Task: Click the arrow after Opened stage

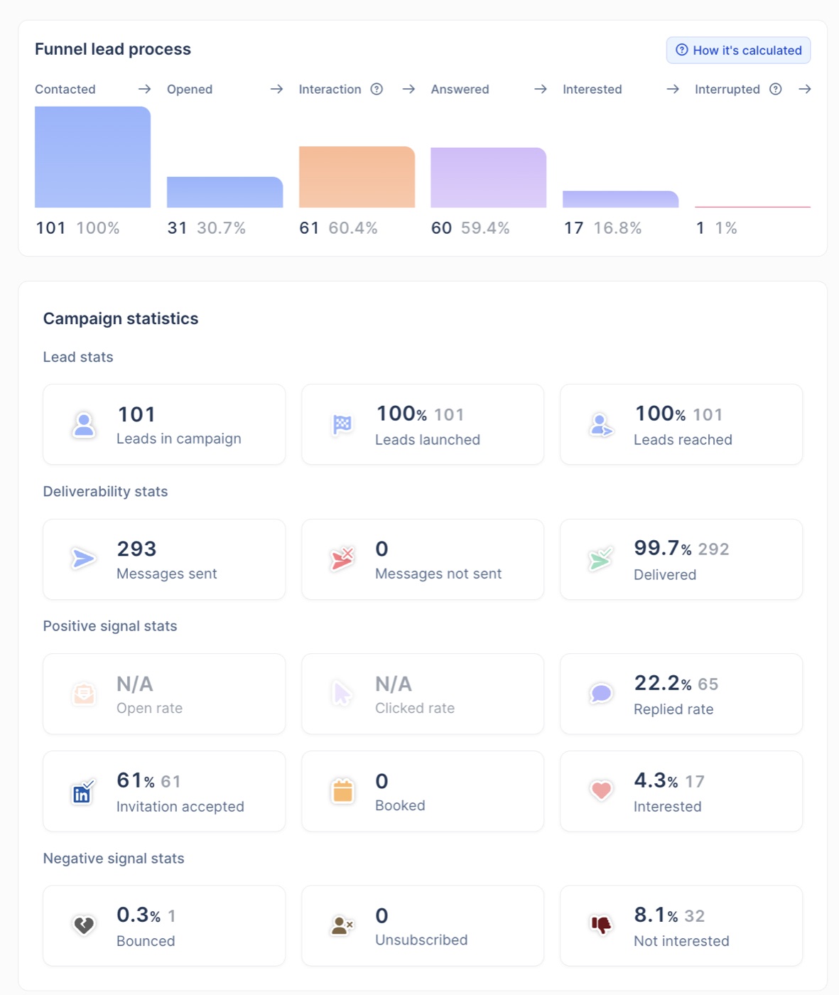Action: coord(276,89)
